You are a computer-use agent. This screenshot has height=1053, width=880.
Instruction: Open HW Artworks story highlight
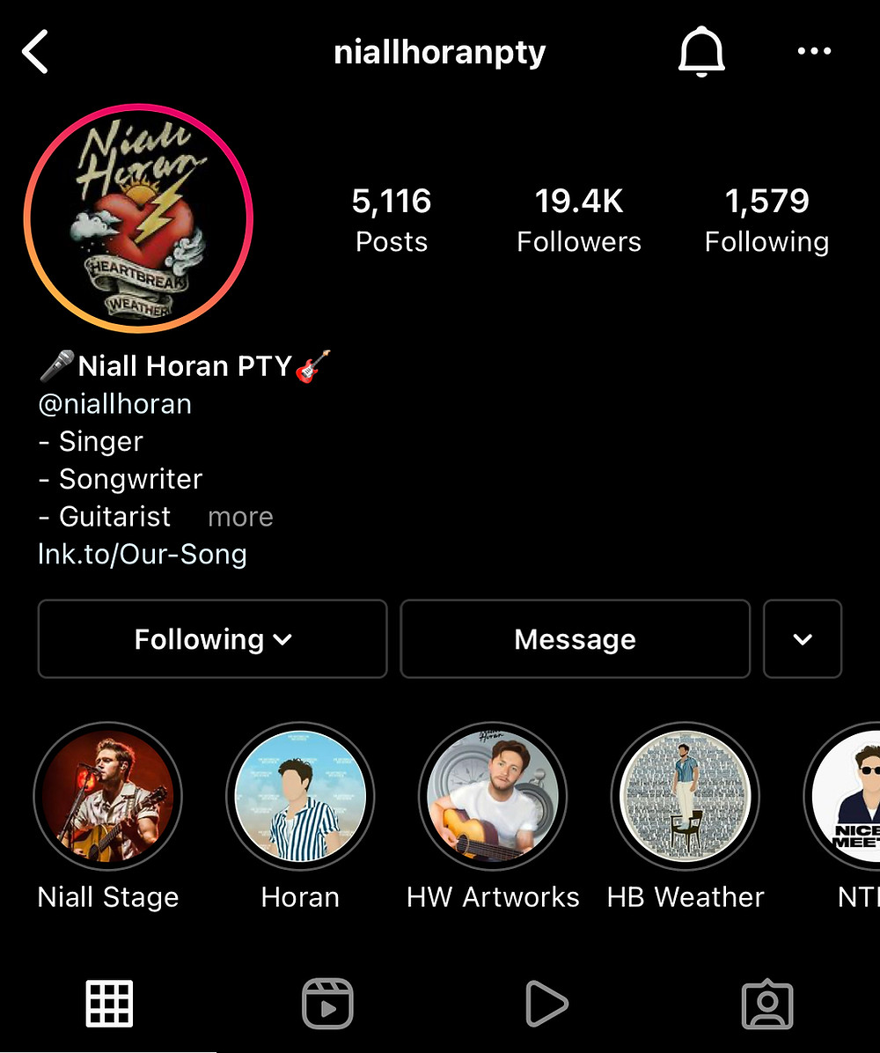(x=493, y=816)
